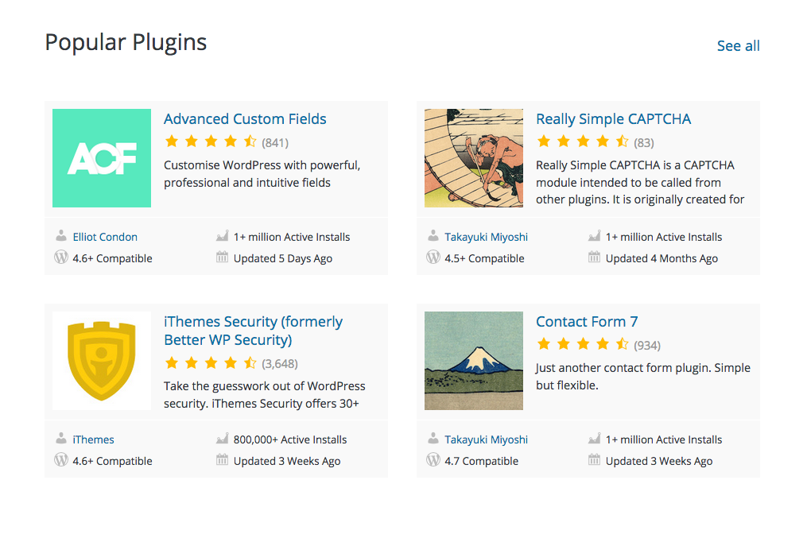Click the author icon beside Elliot Condon
The height and width of the screenshot is (542, 807).
click(61, 236)
